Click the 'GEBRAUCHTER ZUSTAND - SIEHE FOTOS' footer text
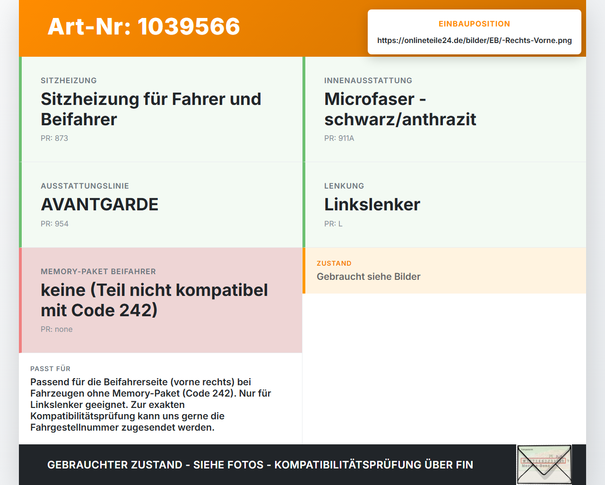 tap(260, 465)
